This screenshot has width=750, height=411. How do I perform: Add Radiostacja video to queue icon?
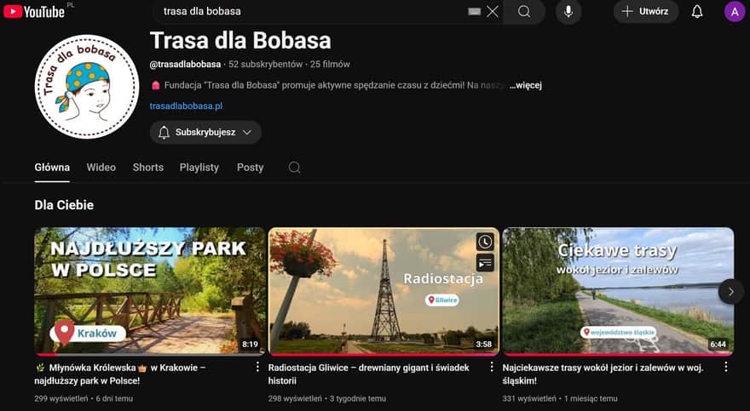tap(484, 263)
